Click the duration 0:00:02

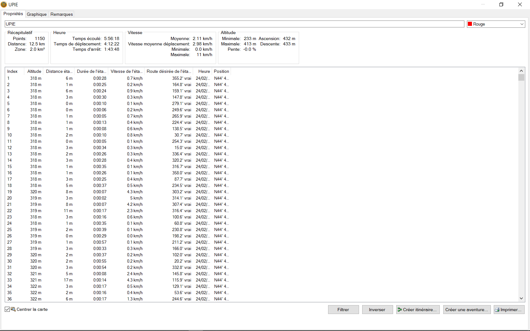point(100,198)
